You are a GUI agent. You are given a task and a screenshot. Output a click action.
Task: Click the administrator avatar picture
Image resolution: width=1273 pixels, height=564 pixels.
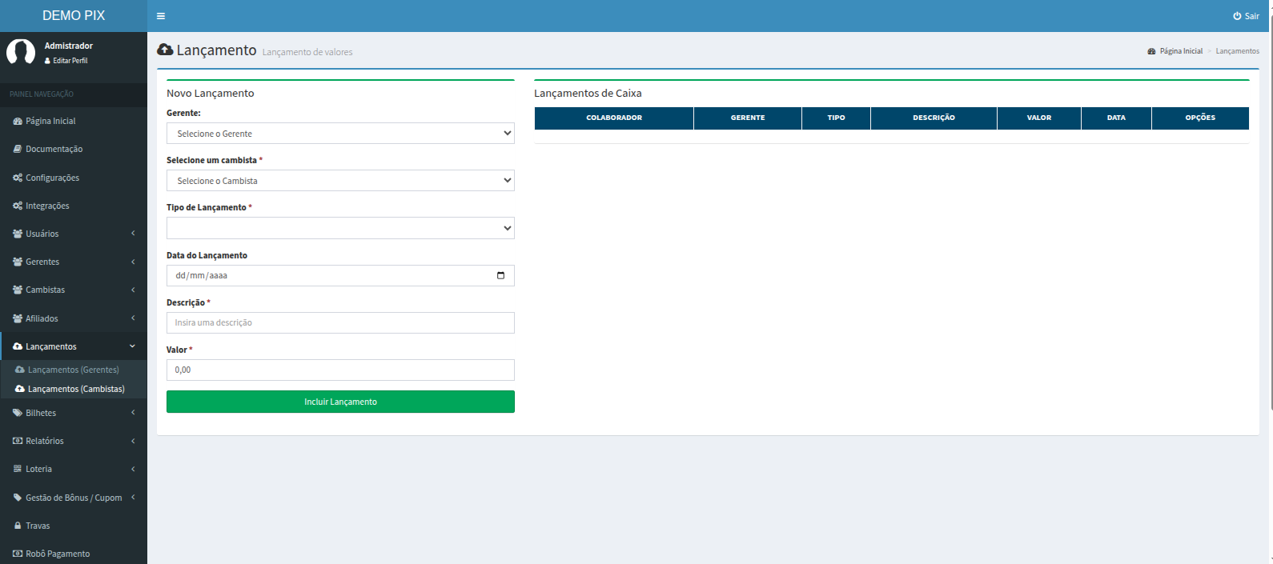click(x=21, y=52)
